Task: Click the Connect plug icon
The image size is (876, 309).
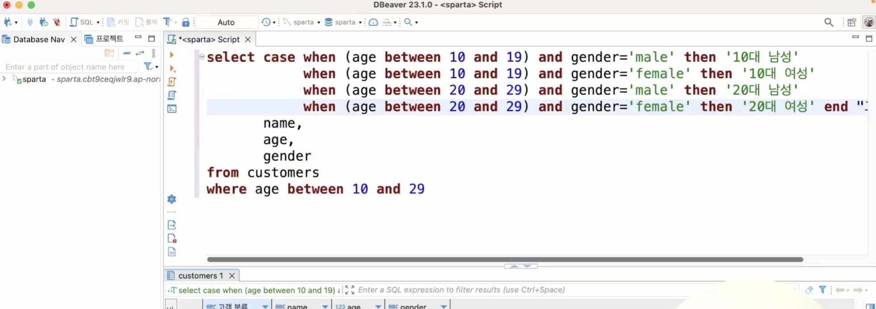Action: click(30, 22)
